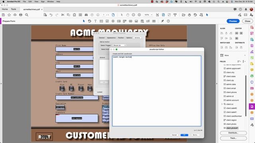Toggle the Locked checkbox in Button Properties
255x143 pixels.
pos(96,92)
